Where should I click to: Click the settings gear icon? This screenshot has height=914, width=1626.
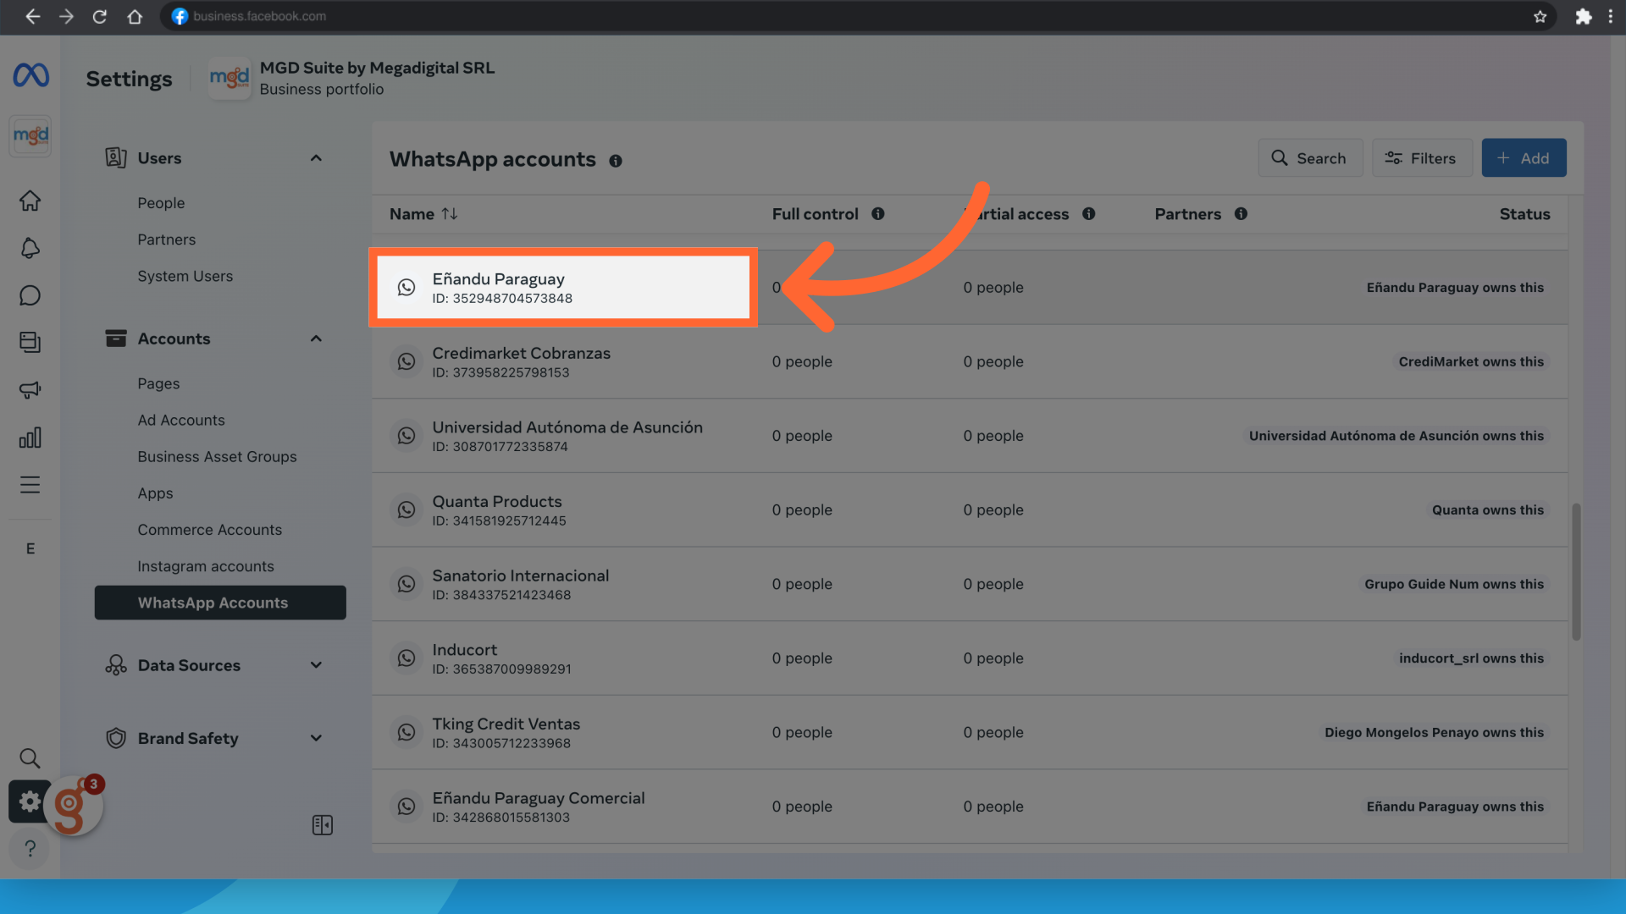(x=30, y=801)
